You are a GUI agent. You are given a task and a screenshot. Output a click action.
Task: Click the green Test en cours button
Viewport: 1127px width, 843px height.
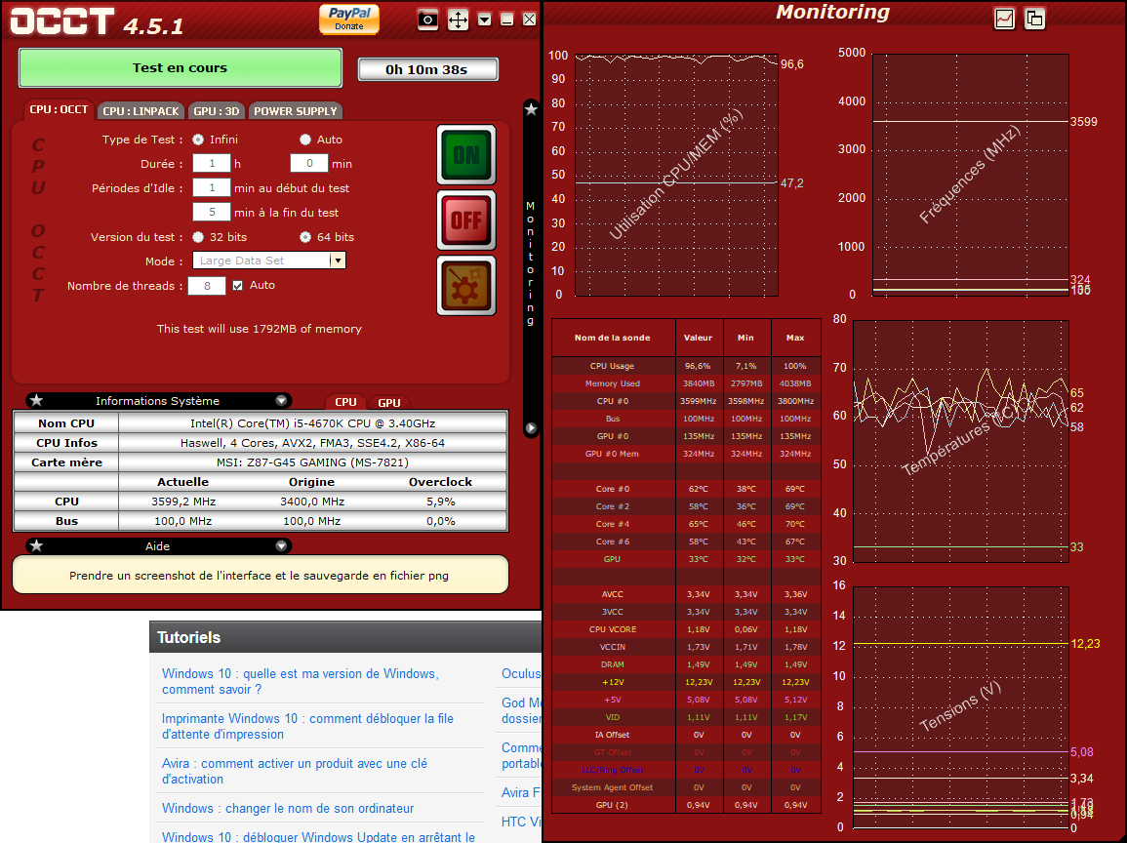click(180, 67)
